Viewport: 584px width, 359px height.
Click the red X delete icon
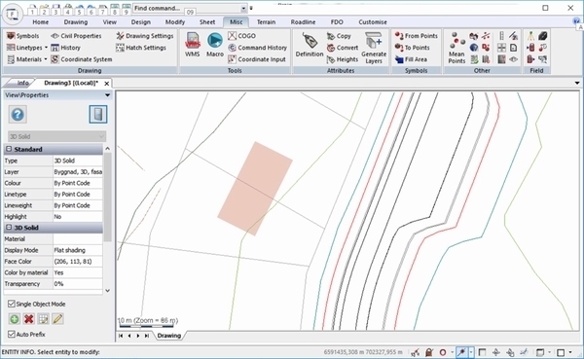(28, 319)
